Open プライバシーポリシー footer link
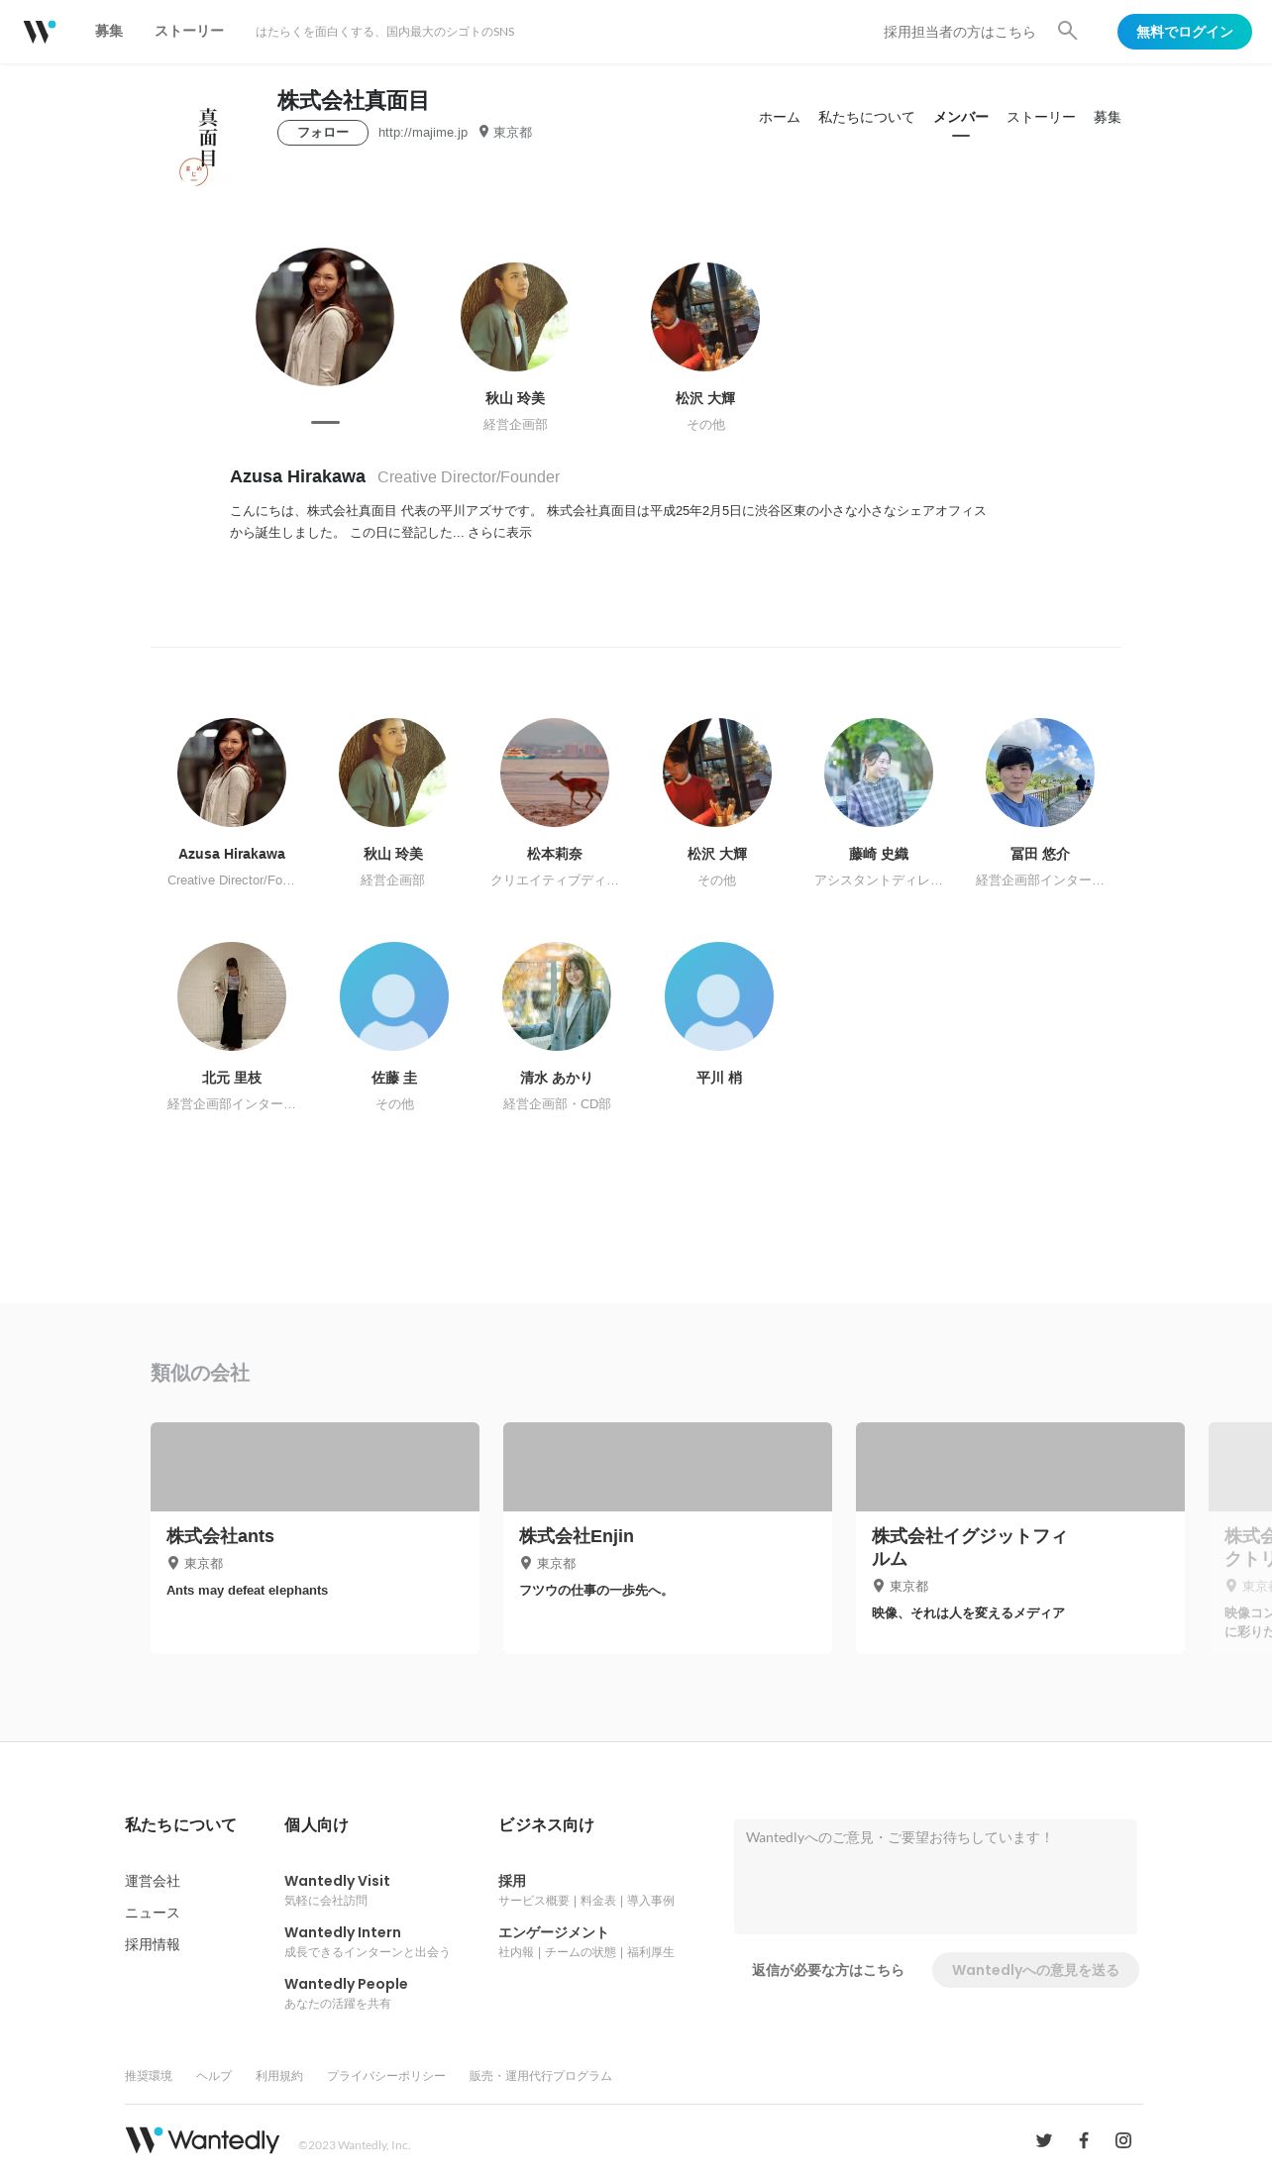The height and width of the screenshot is (2176, 1272). click(x=386, y=2076)
